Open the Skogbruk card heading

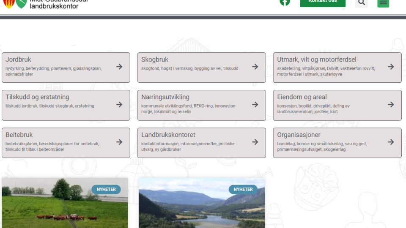[x=155, y=60]
